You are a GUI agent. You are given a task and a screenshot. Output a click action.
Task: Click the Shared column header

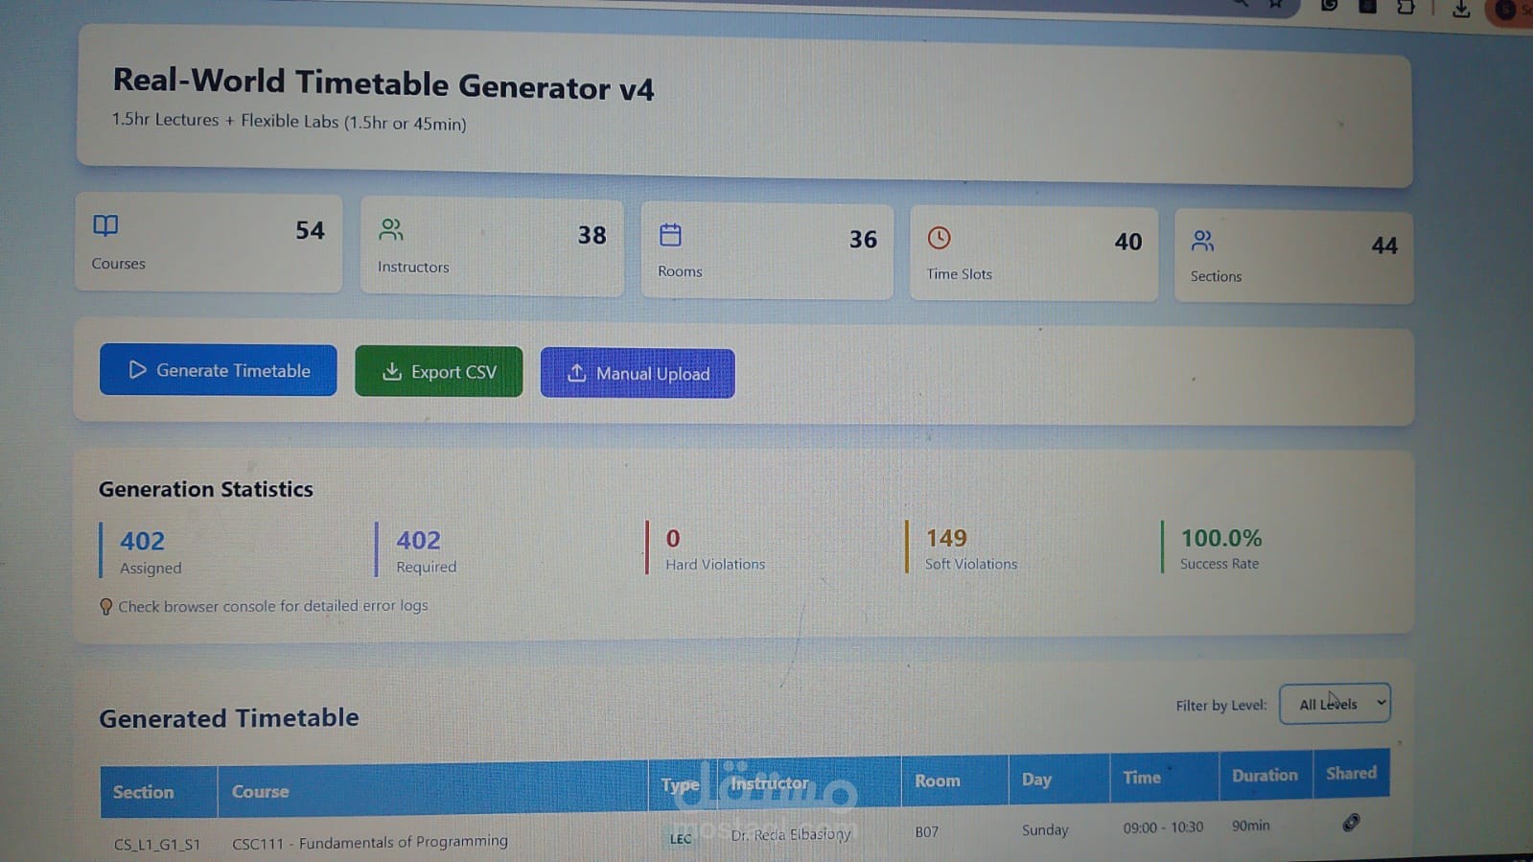pyautogui.click(x=1351, y=773)
